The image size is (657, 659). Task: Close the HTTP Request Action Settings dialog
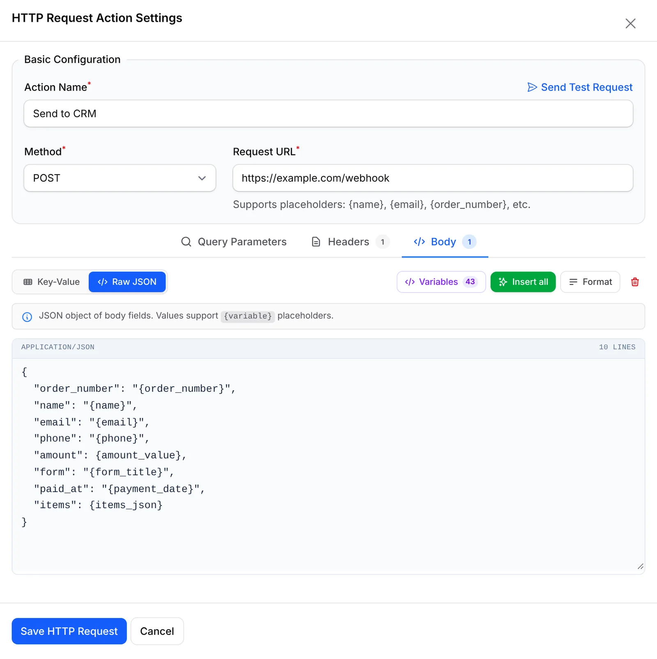tap(630, 23)
